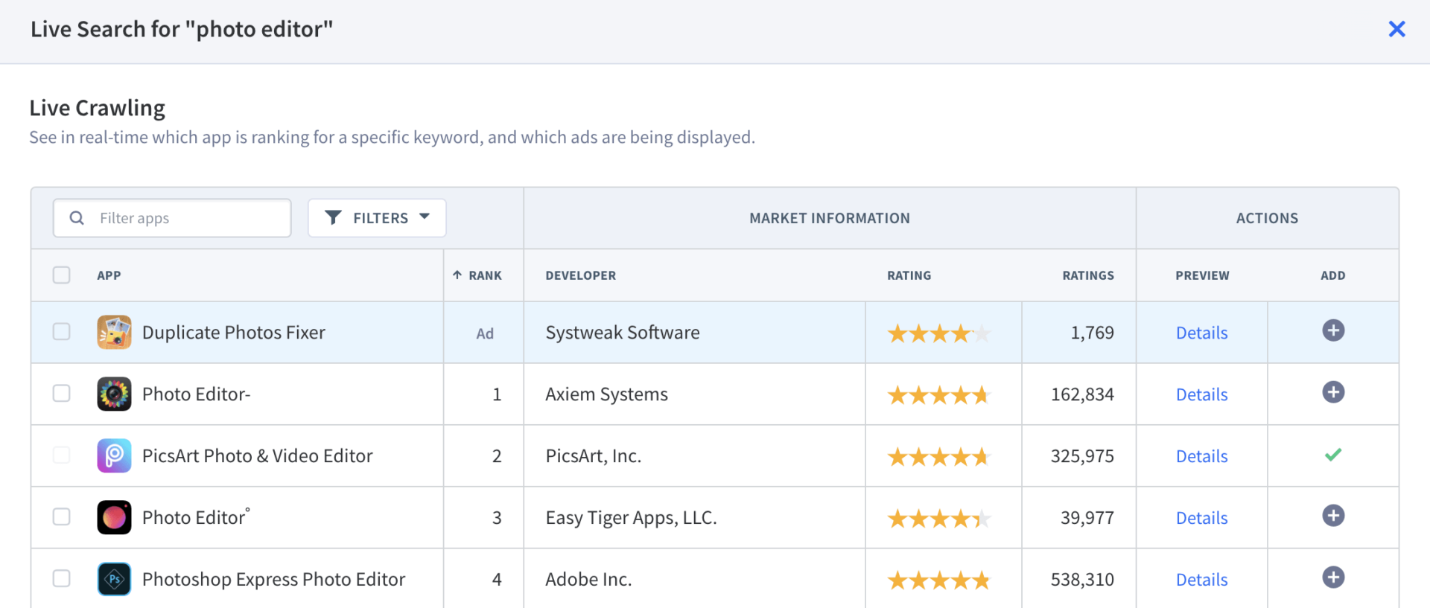Click the green checkmark for PicsArt

click(1333, 454)
